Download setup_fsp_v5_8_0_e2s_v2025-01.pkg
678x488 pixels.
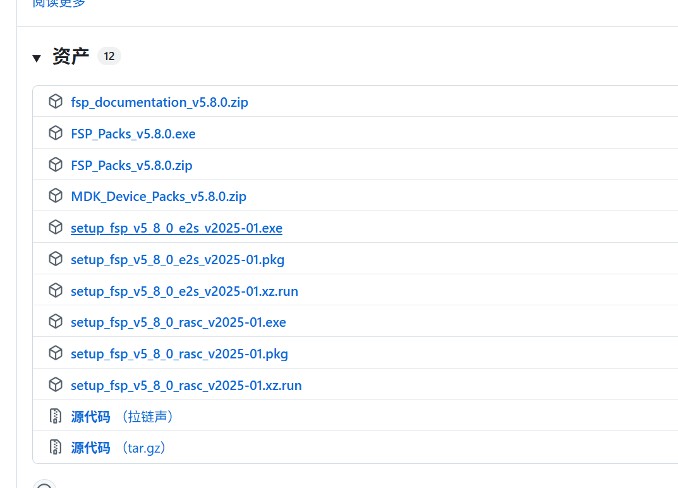(178, 260)
